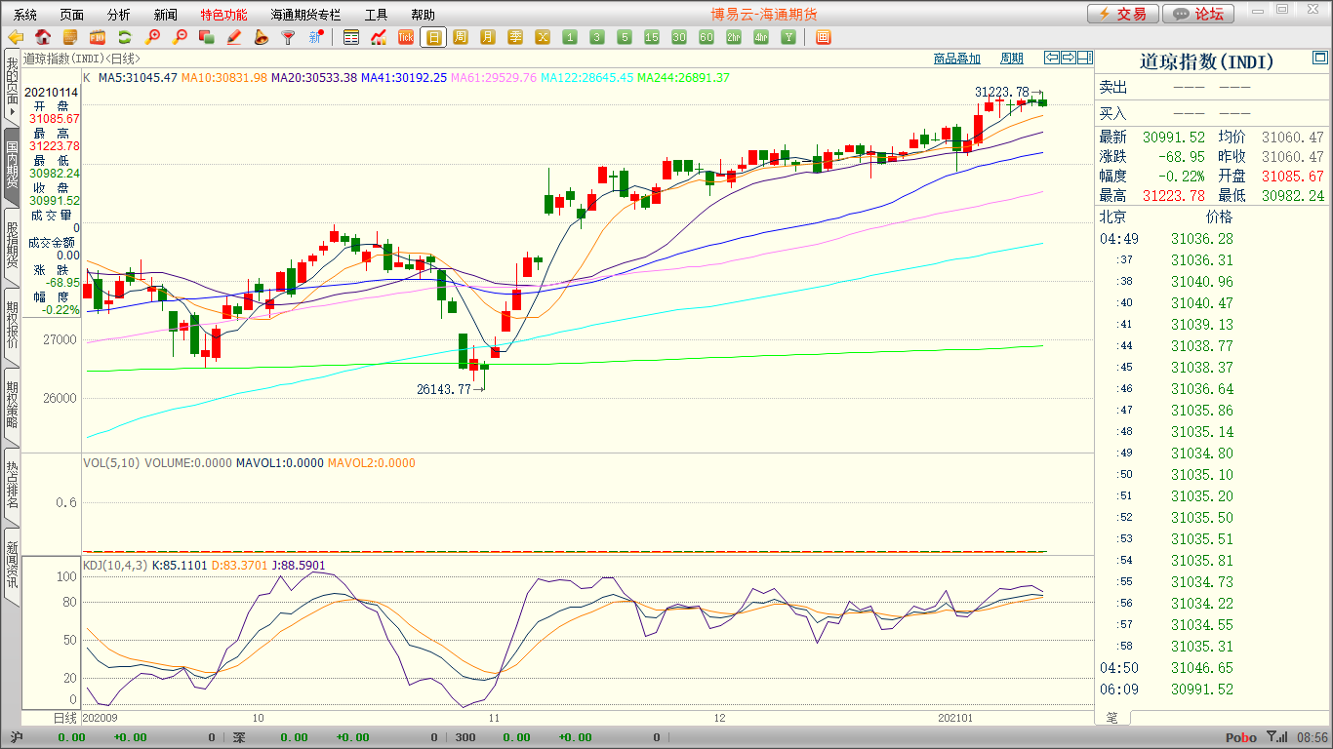
Task: Zoom in with the plus magnifier
Action: (x=152, y=37)
